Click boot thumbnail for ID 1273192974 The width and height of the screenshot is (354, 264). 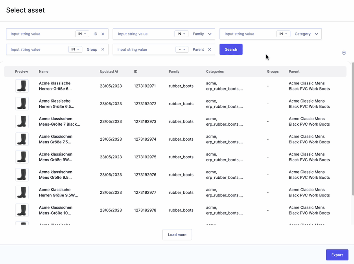[22, 139]
